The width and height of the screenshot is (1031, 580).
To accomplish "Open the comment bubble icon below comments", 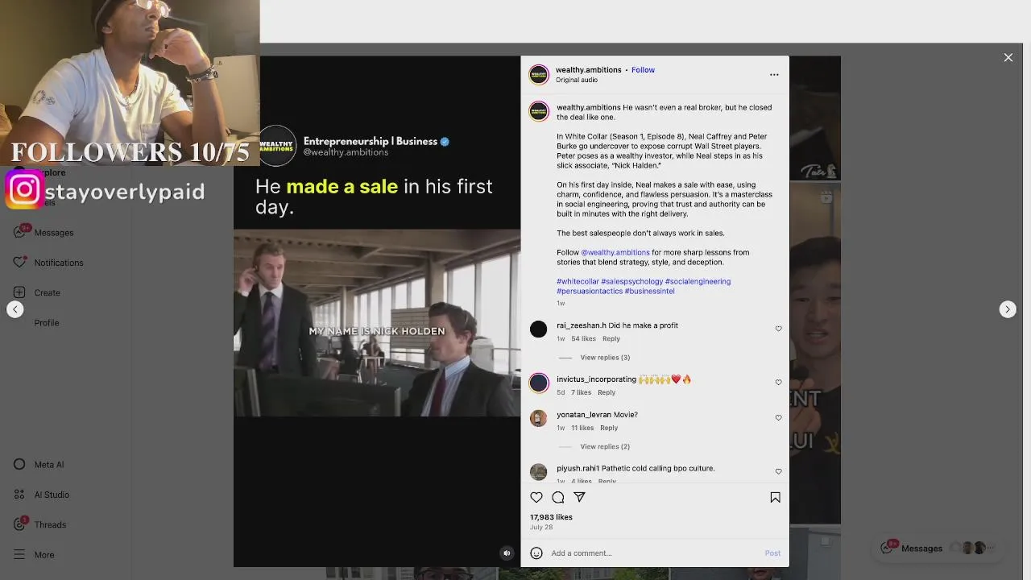I will [x=558, y=498].
